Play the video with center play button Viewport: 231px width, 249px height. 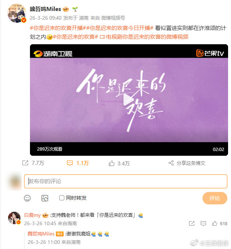(x=129, y=99)
